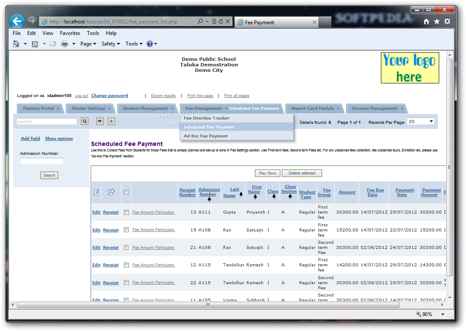This screenshot has height=331, width=466.
Task: Click the top search text box
Action: [47, 121]
